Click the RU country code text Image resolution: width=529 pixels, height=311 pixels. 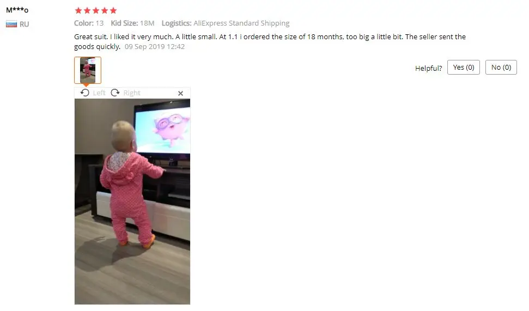[25, 25]
